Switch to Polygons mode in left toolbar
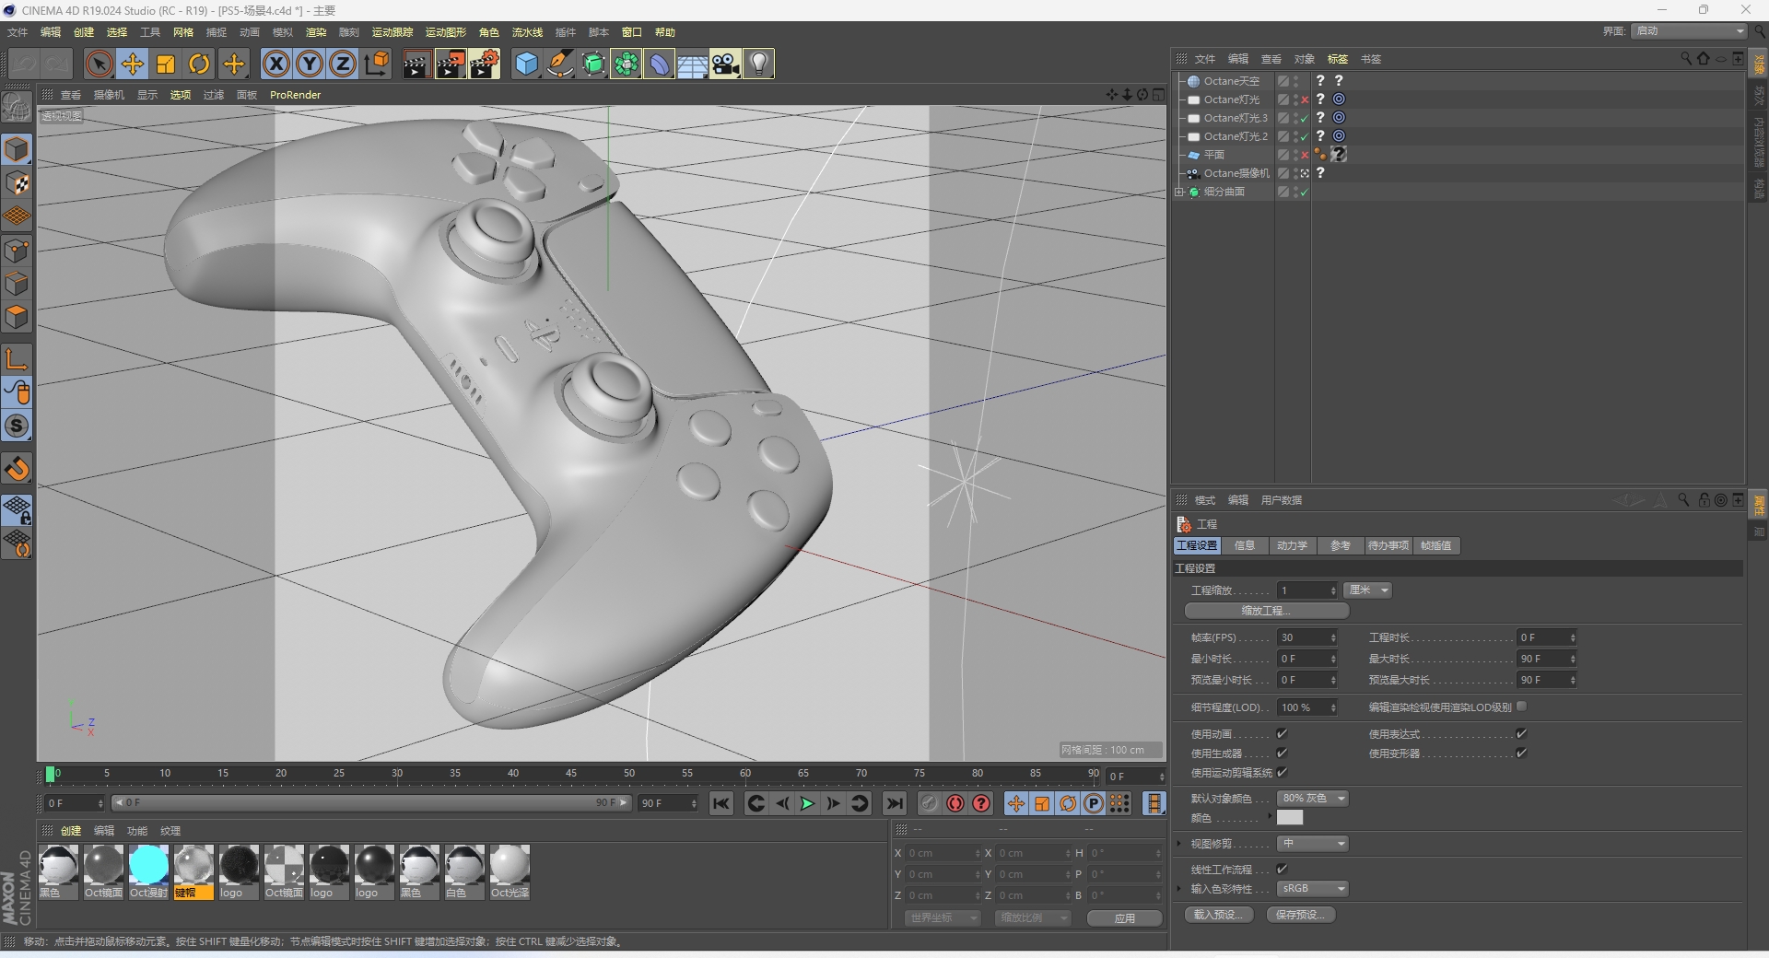Screen dimensions: 1769x958 click(x=18, y=317)
